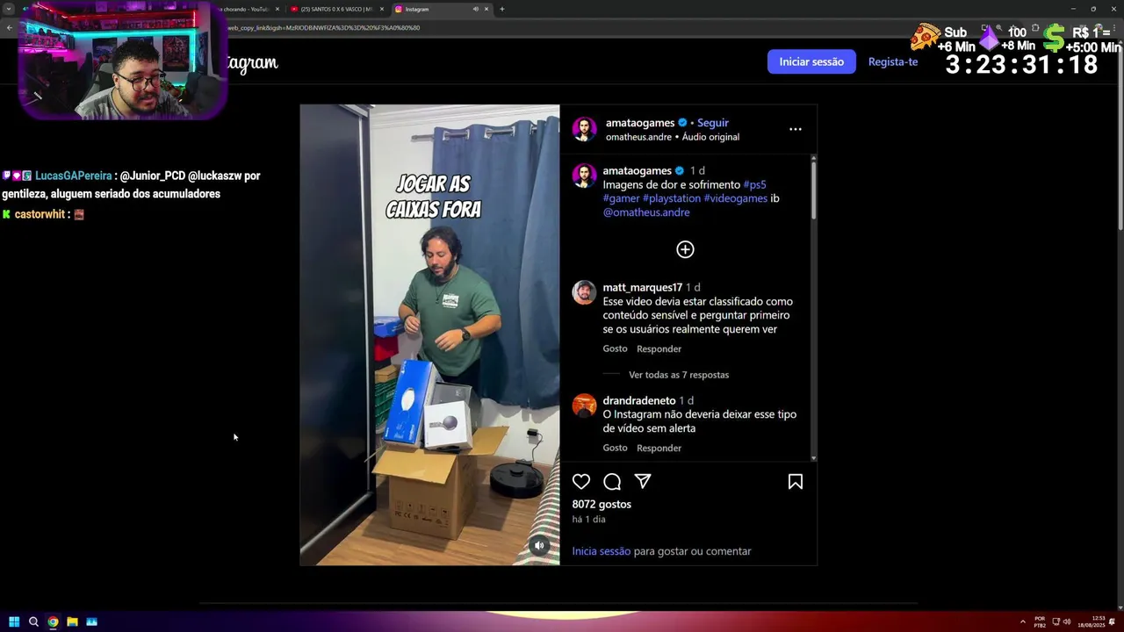The image size is (1124, 632).
Task: Open amataogames username in caption
Action: [638, 170]
